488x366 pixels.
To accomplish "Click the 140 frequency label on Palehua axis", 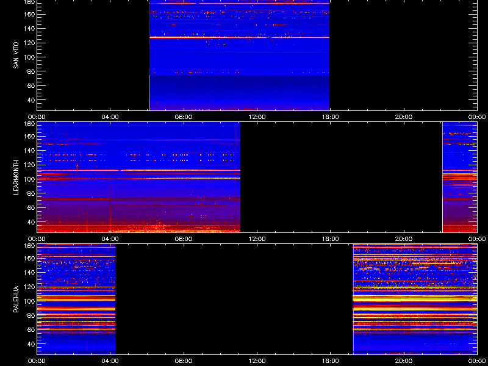I will pos(29,273).
